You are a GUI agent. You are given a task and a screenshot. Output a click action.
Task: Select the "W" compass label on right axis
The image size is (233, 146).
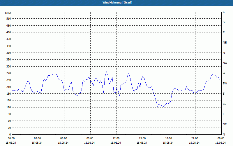[x=224, y=73]
